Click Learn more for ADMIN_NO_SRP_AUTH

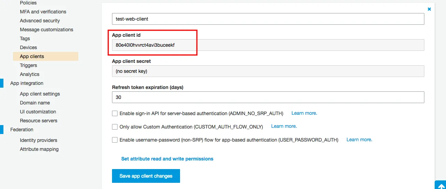click(x=304, y=113)
